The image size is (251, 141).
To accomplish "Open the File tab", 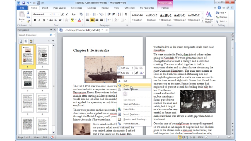I will 22,8.
